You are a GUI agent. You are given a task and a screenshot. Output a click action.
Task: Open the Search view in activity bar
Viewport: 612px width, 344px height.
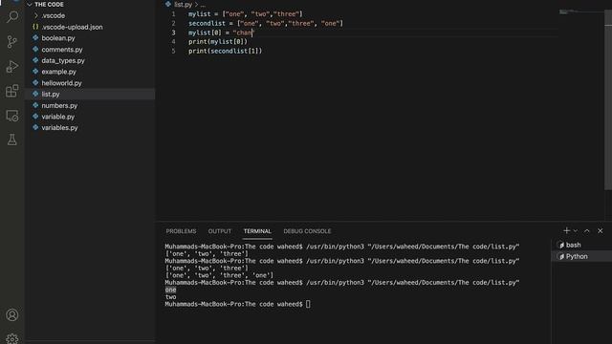click(12, 17)
